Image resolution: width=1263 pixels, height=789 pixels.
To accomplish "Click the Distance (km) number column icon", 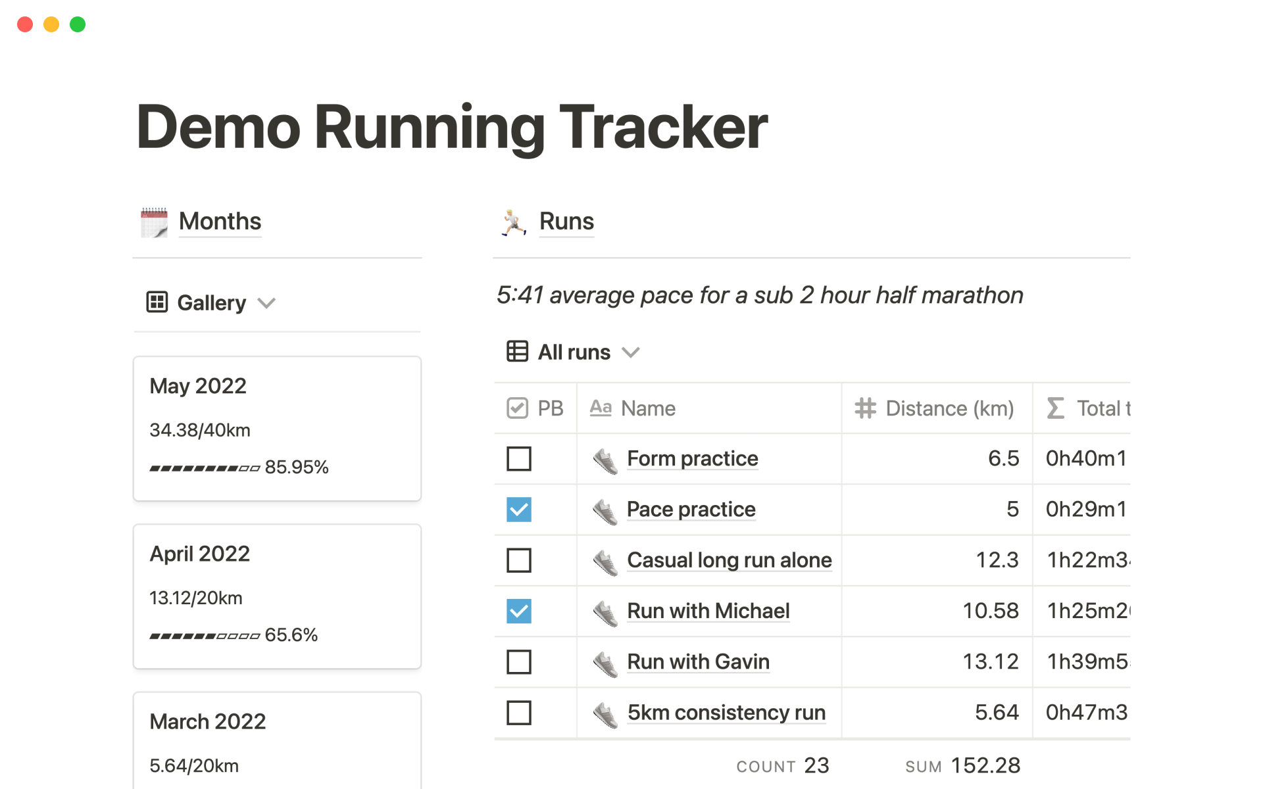I will click(x=865, y=408).
